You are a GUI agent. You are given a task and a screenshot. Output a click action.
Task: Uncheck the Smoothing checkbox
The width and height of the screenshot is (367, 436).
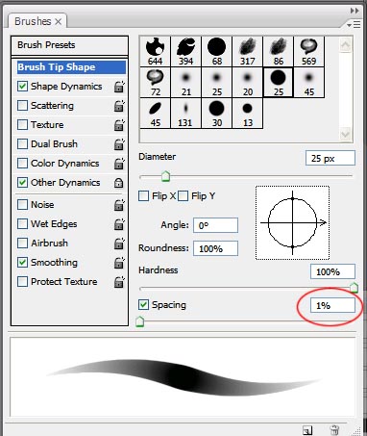22,263
